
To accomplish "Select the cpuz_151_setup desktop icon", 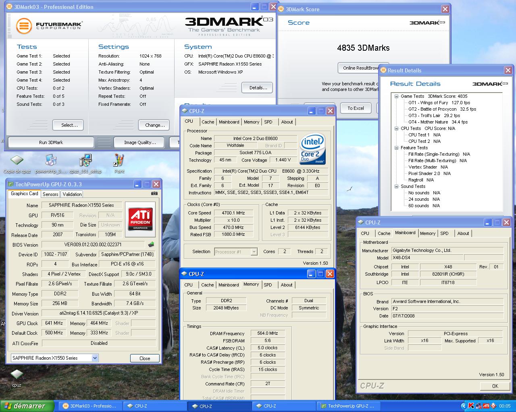I will point(85,164).
